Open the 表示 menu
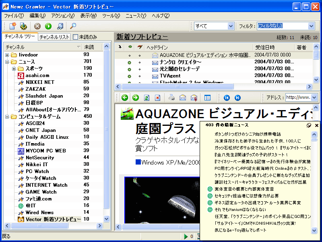Viewport: 322px width, 242px height. coord(88,16)
